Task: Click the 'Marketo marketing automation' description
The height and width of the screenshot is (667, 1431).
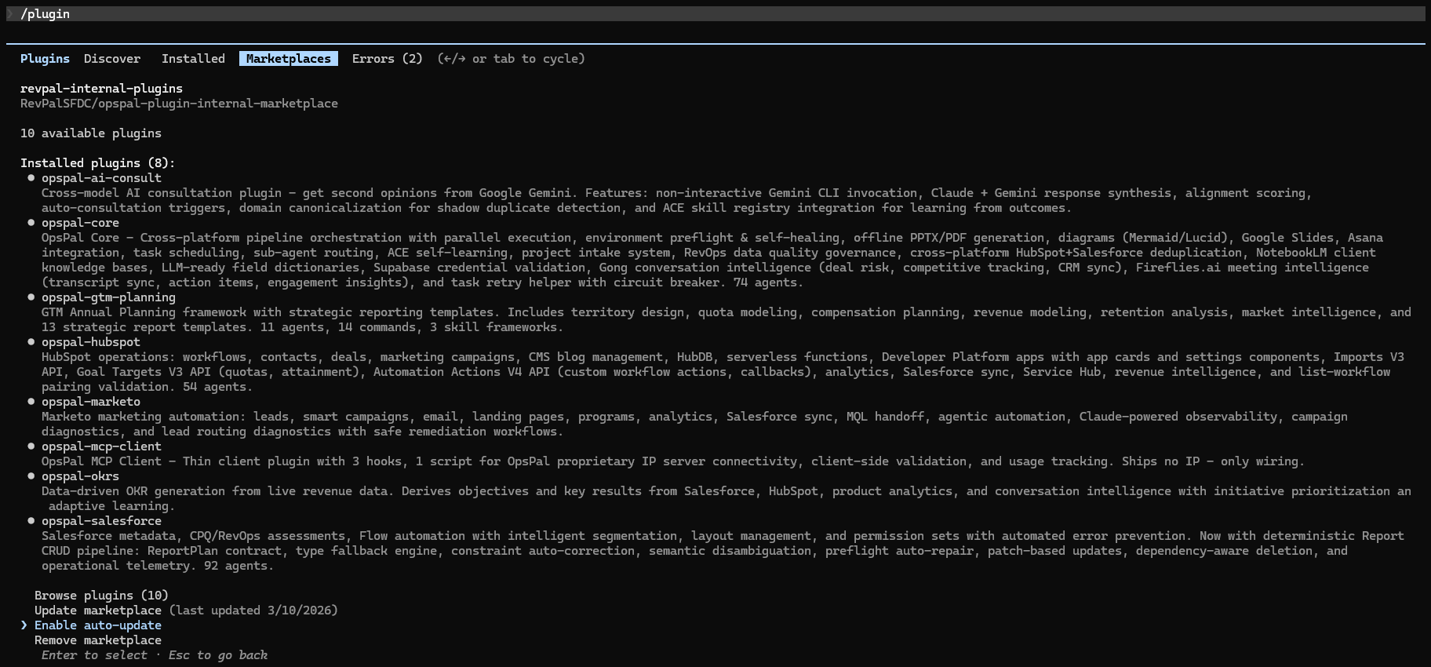Action: (x=694, y=425)
